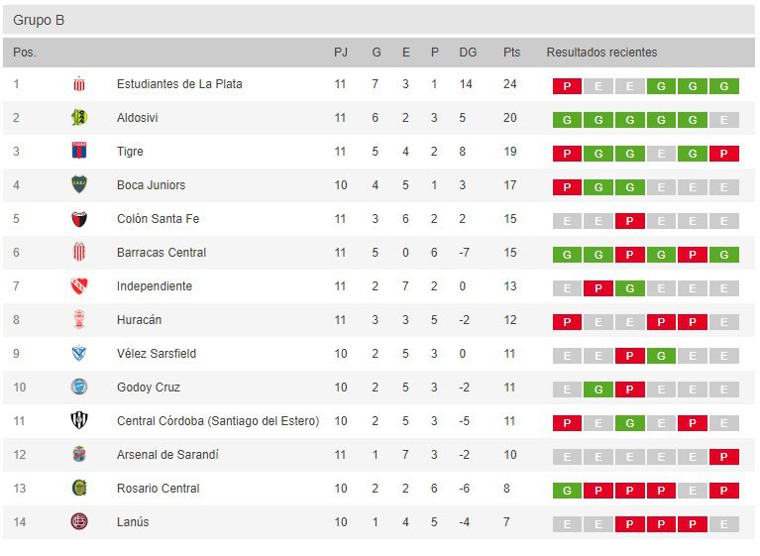760x556 pixels.
Task: Open the Barracas Central team link
Action: tap(162, 253)
